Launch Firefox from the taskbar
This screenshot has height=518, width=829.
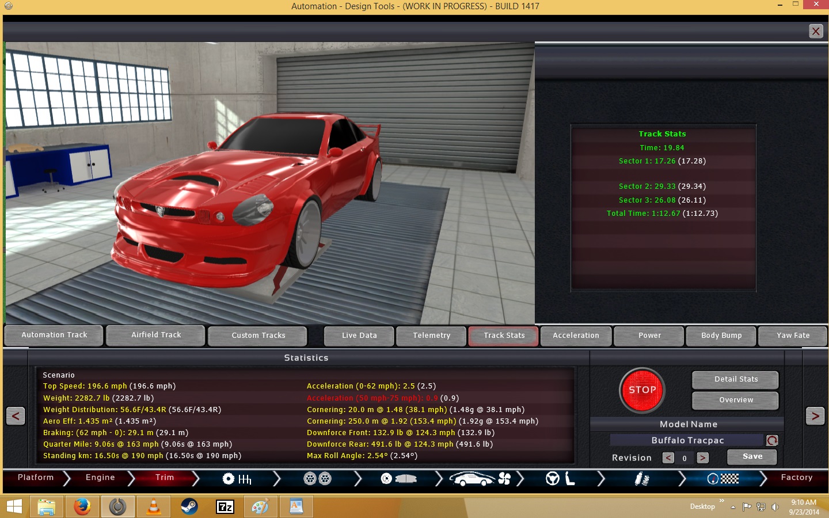tap(82, 506)
